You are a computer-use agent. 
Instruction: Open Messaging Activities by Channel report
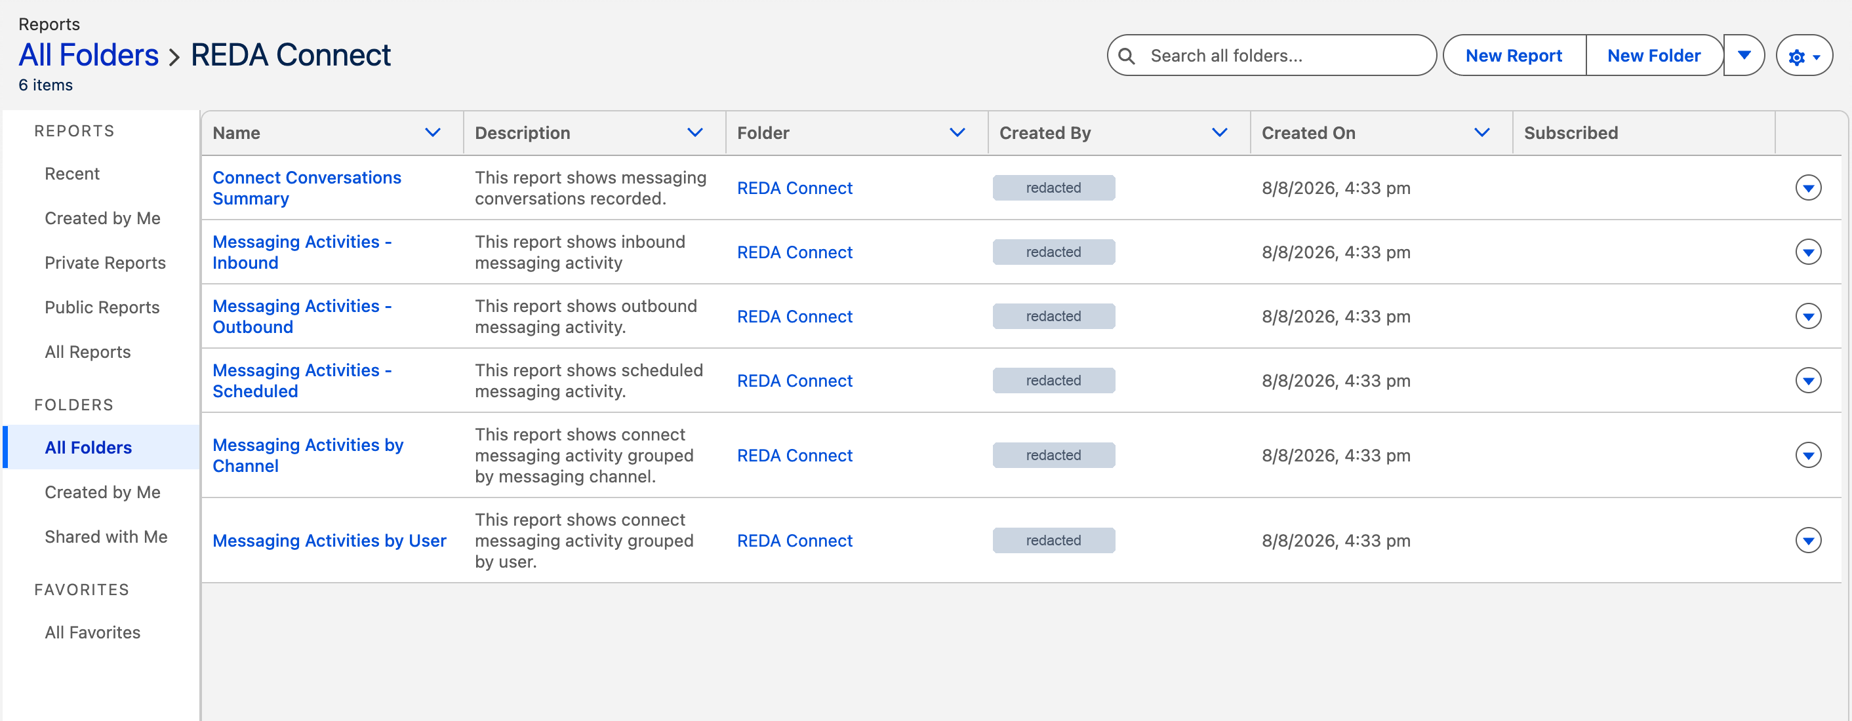pos(308,455)
